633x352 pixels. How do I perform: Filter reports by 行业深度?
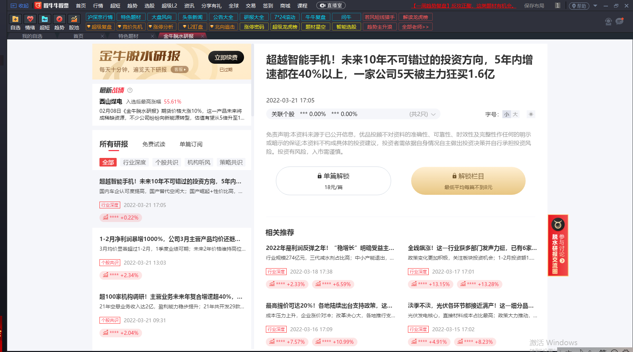click(x=135, y=162)
